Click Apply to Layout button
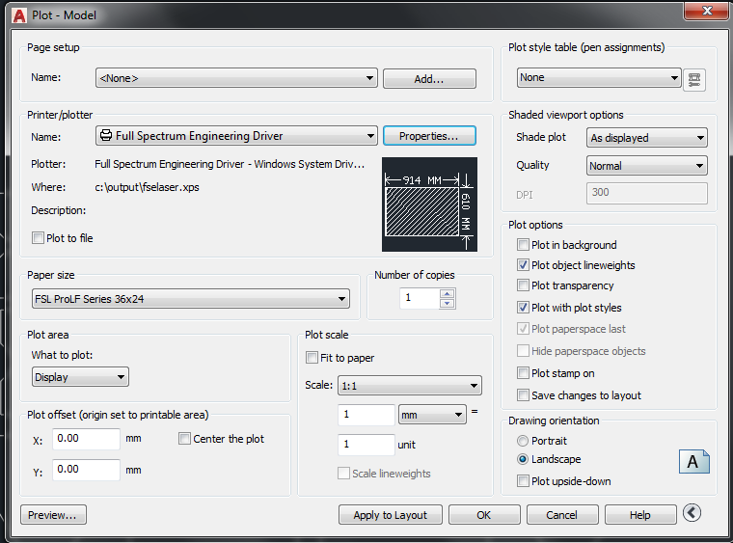 click(x=391, y=515)
